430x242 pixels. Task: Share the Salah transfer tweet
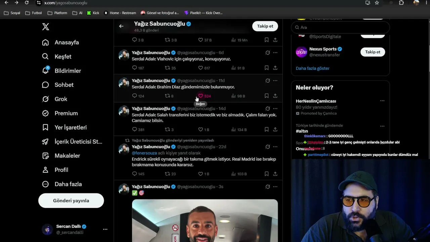click(x=275, y=129)
